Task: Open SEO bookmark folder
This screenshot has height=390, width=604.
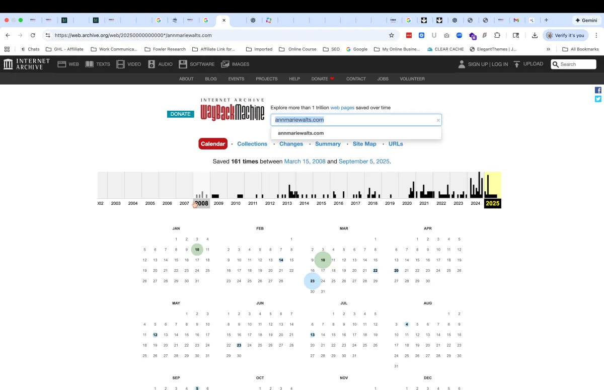Action: [x=331, y=49]
